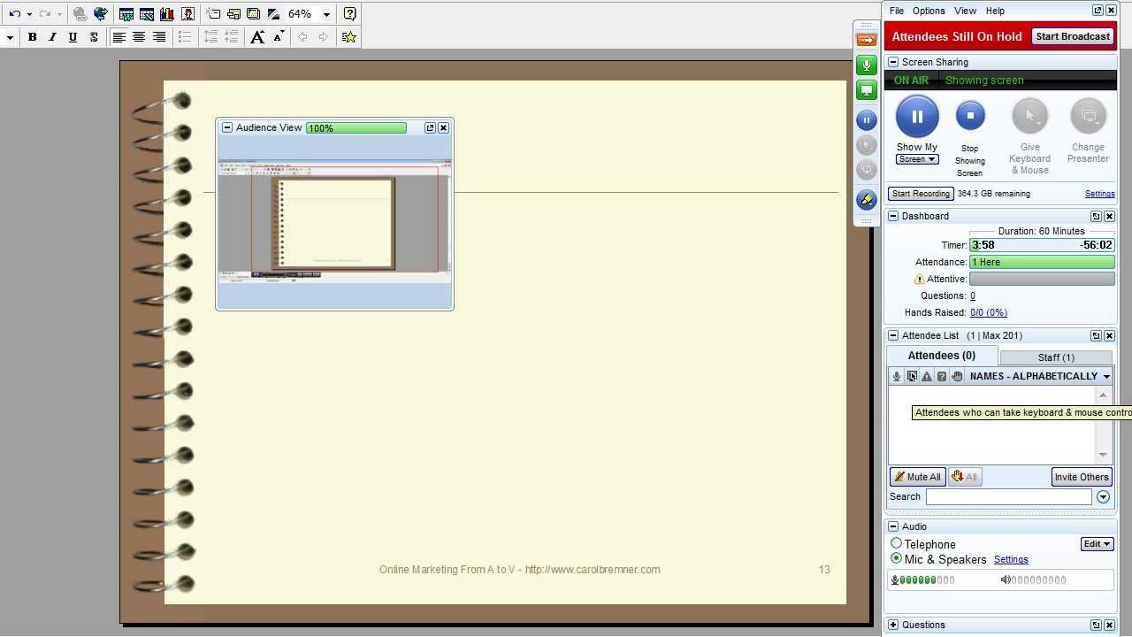Click the Hands Raised 0/0 (0%) link
The image size is (1132, 637).
point(989,312)
